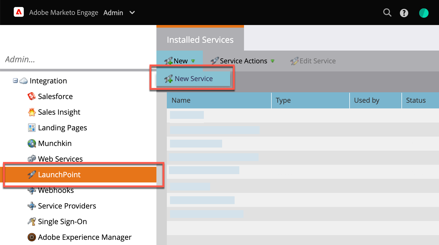Screen dimensions: 439x245
Task: Click the LaunchPoint rocket icon
Action: pyautogui.click(x=32, y=175)
